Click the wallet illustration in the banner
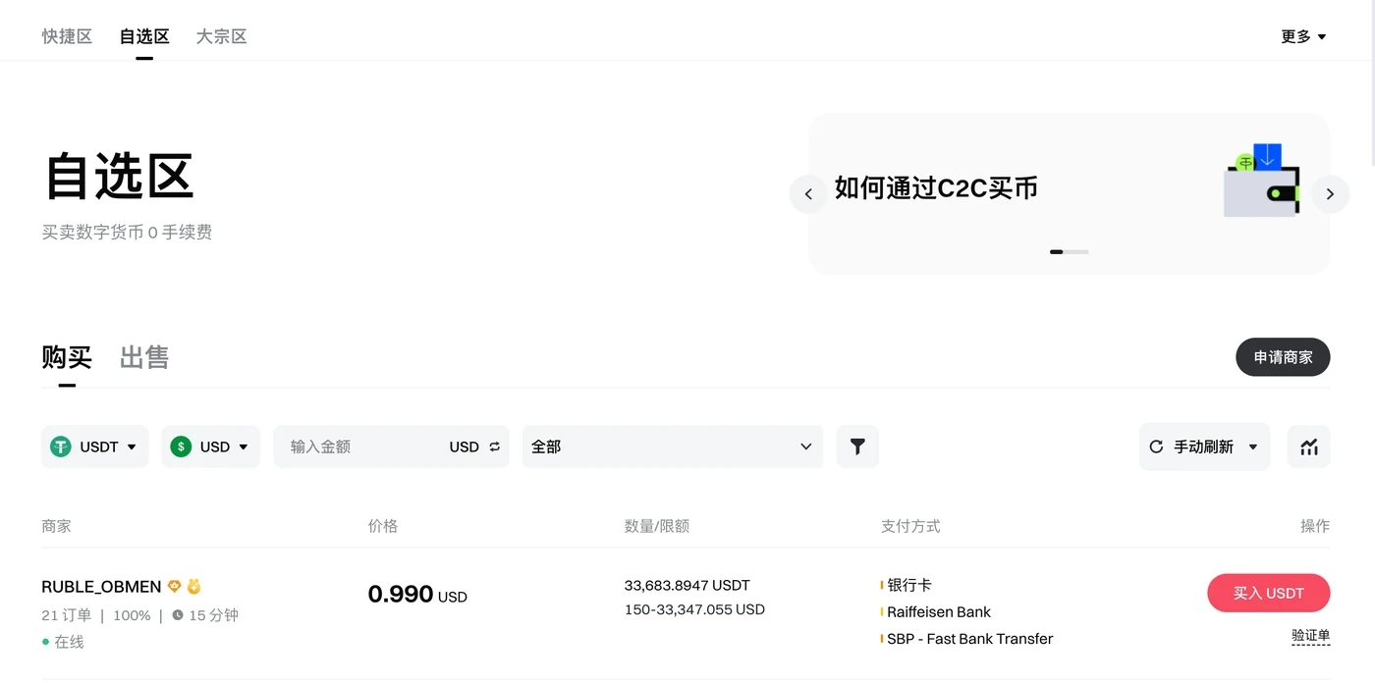This screenshot has height=683, width=1375. point(1262,181)
